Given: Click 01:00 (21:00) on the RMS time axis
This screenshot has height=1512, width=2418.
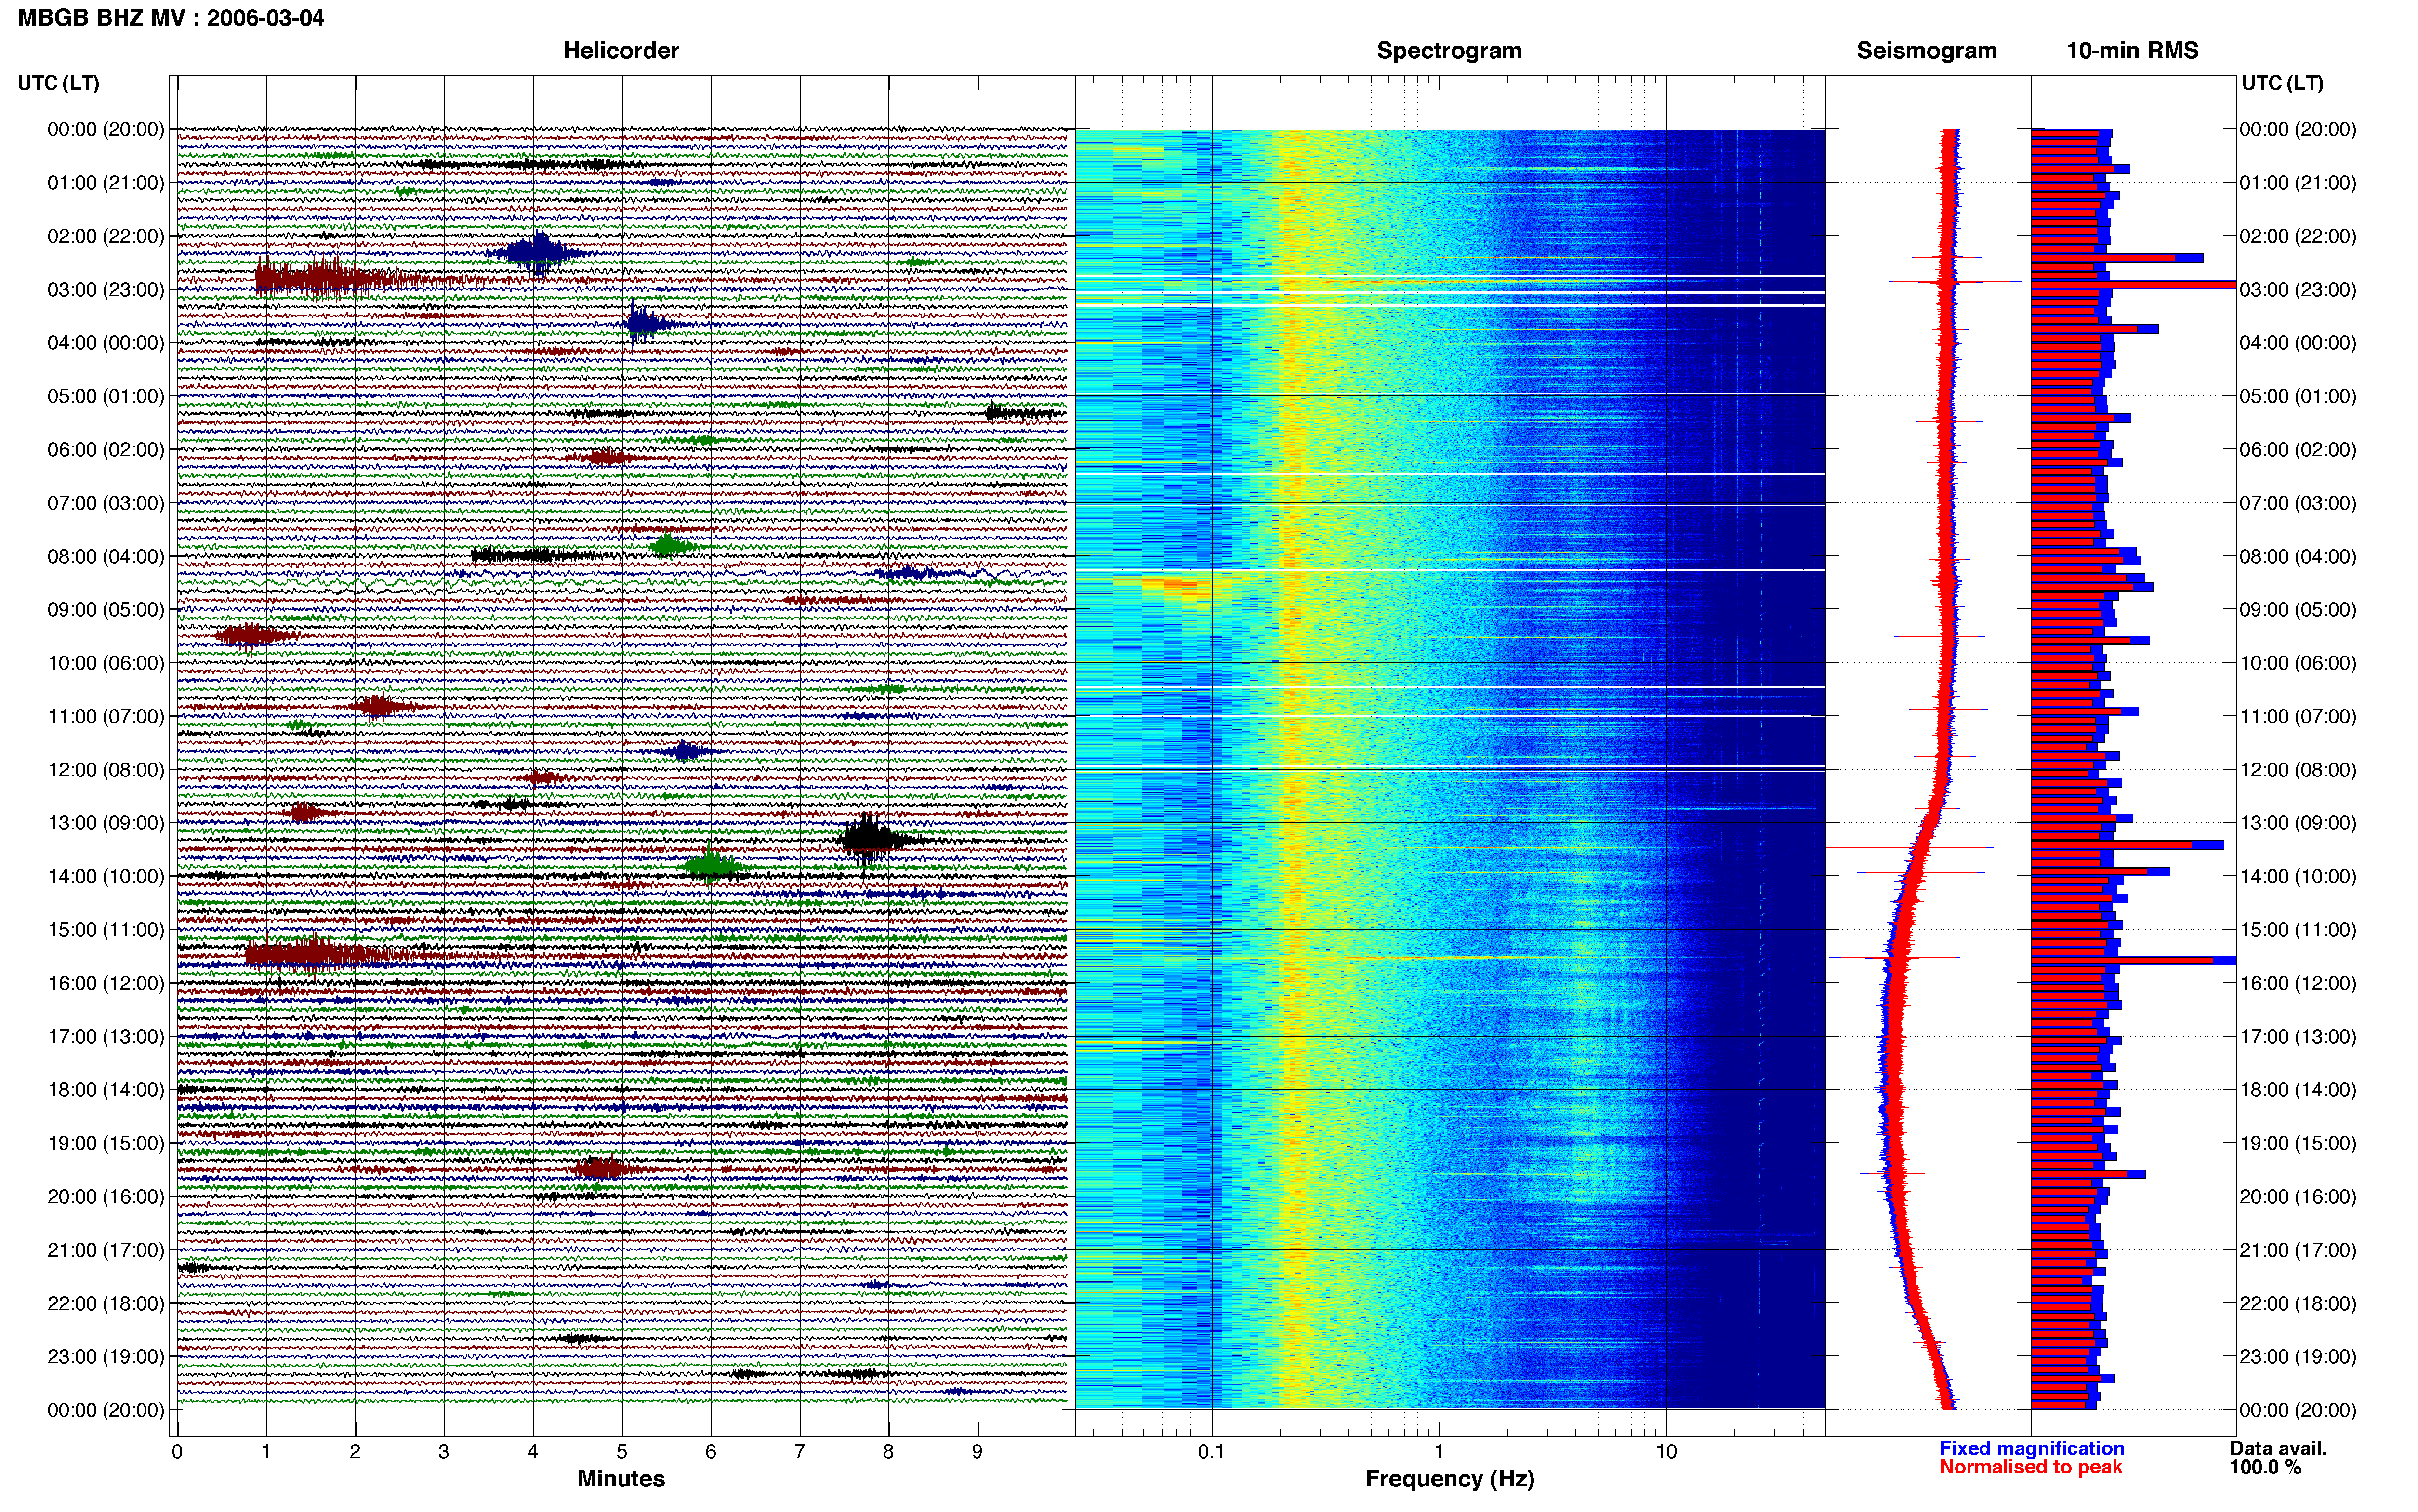Looking at the screenshot, I should [x=2298, y=183].
